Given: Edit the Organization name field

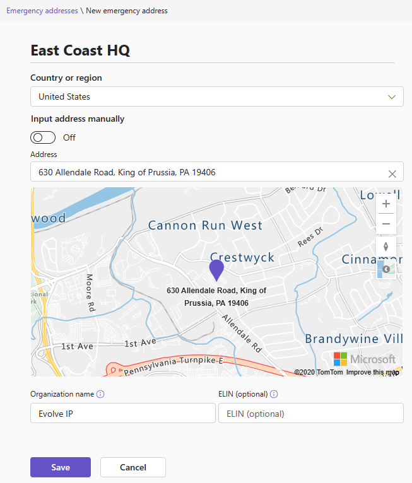Looking at the screenshot, I should pos(123,414).
